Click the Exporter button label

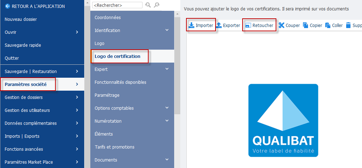point(232,26)
